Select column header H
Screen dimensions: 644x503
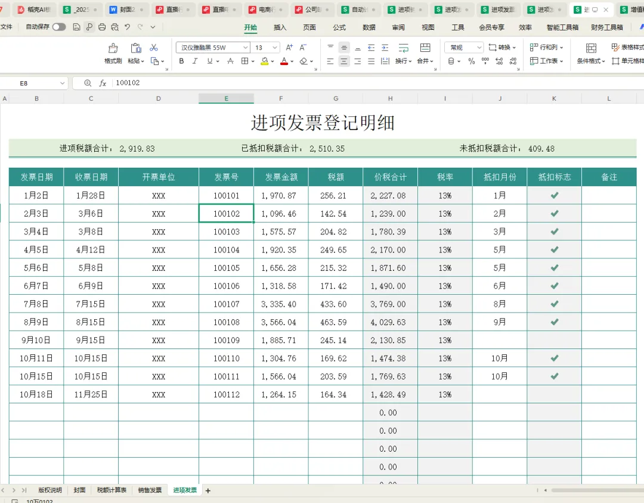pos(390,98)
